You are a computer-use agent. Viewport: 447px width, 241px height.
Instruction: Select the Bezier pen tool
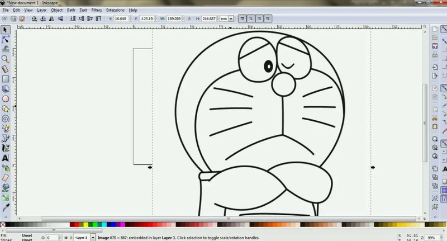tap(6, 138)
